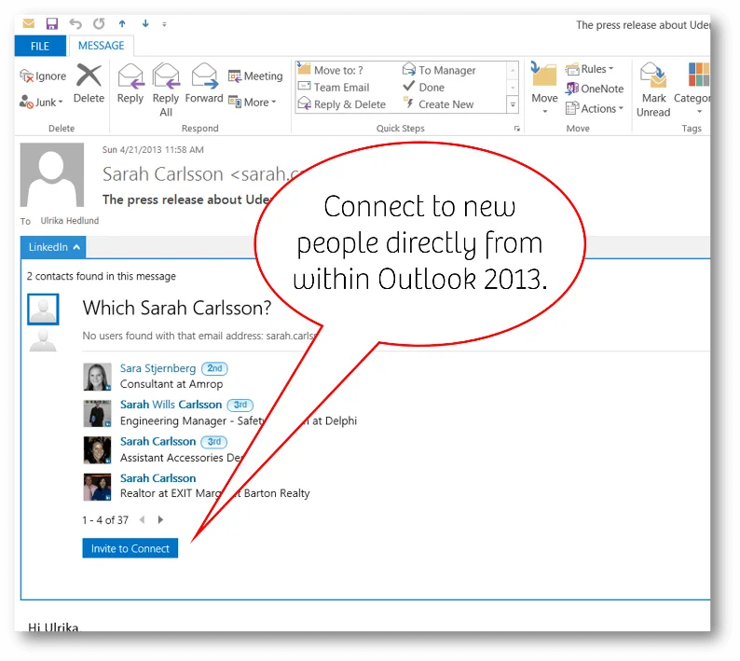Open Sarah Carlsson link above Assistant Accessories
The height and width of the screenshot is (661, 740).
click(158, 442)
